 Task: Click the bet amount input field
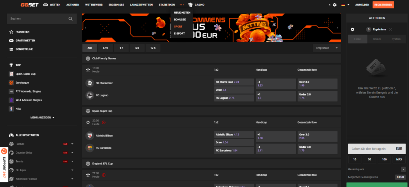(377, 149)
